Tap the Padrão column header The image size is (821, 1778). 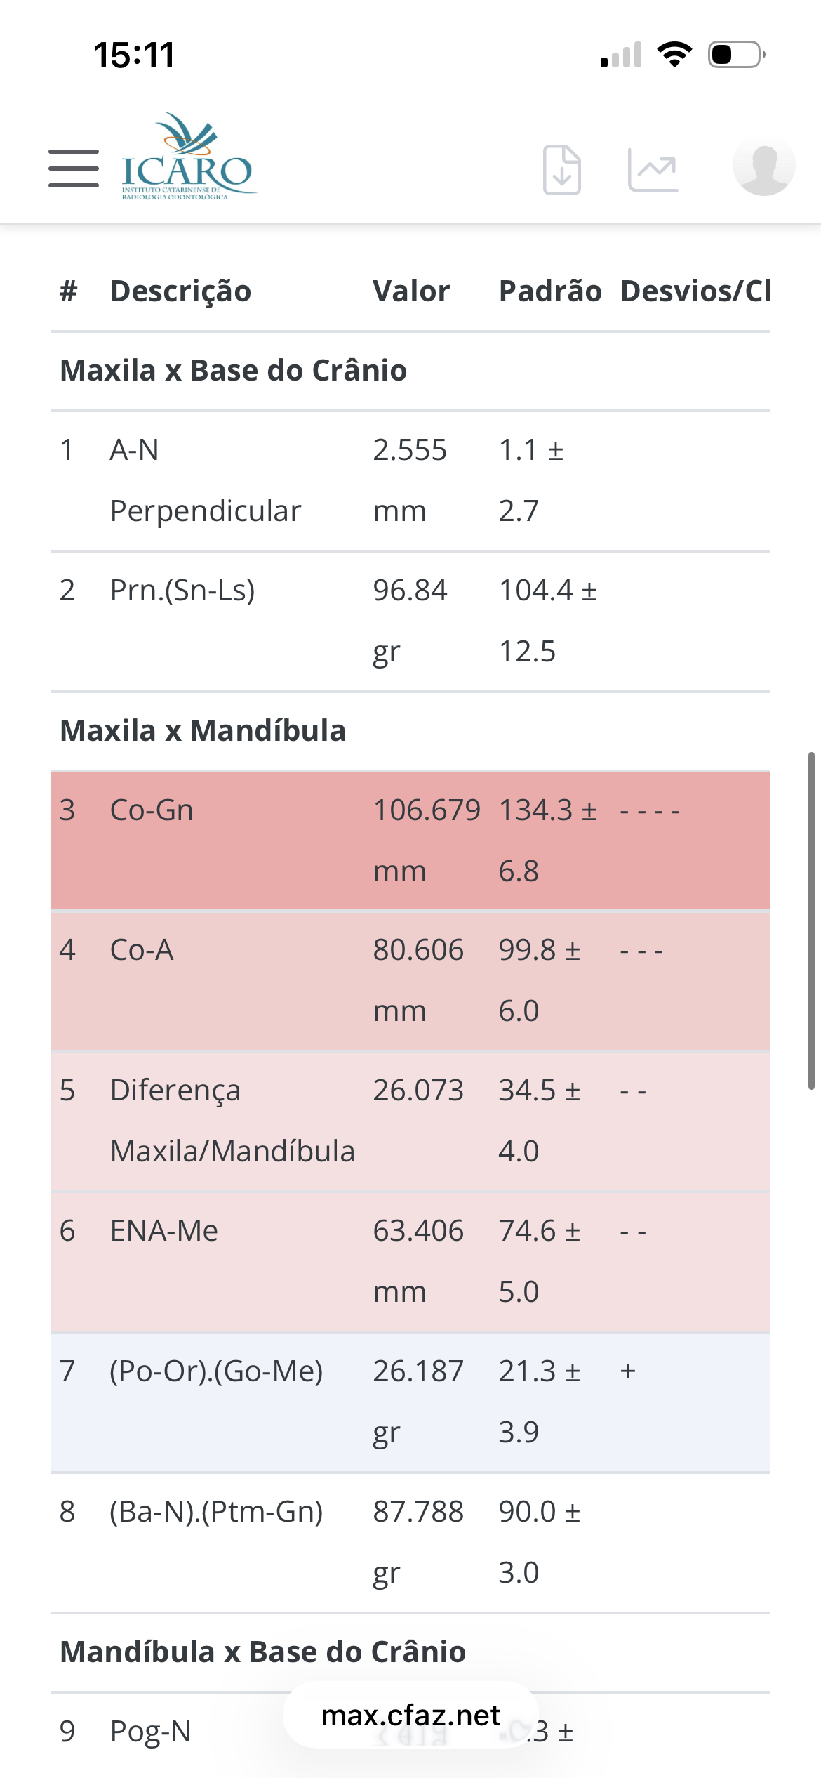[x=550, y=291]
